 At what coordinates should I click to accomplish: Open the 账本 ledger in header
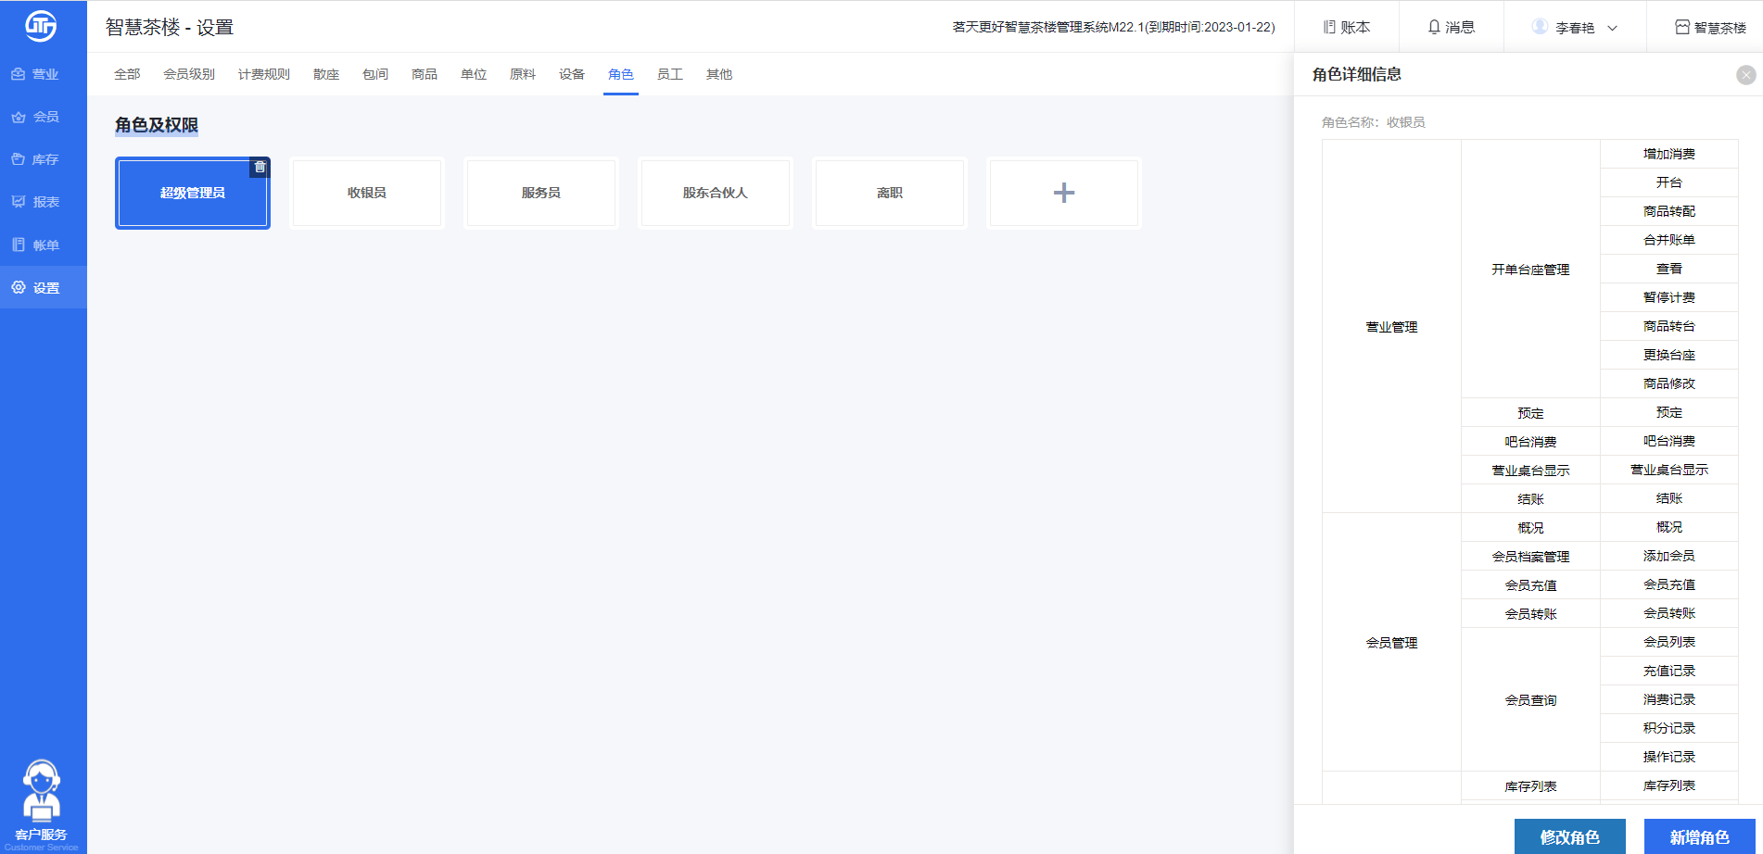pos(1346,27)
